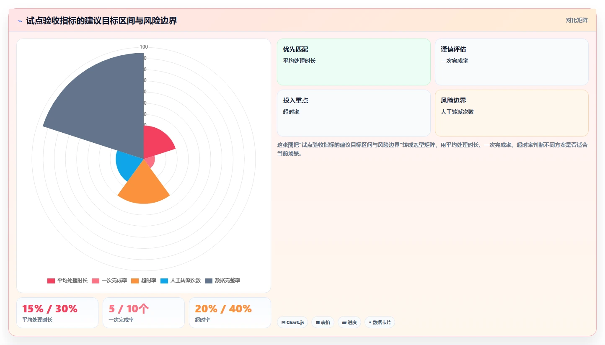Open the 风险边界 matrix card

(512, 113)
